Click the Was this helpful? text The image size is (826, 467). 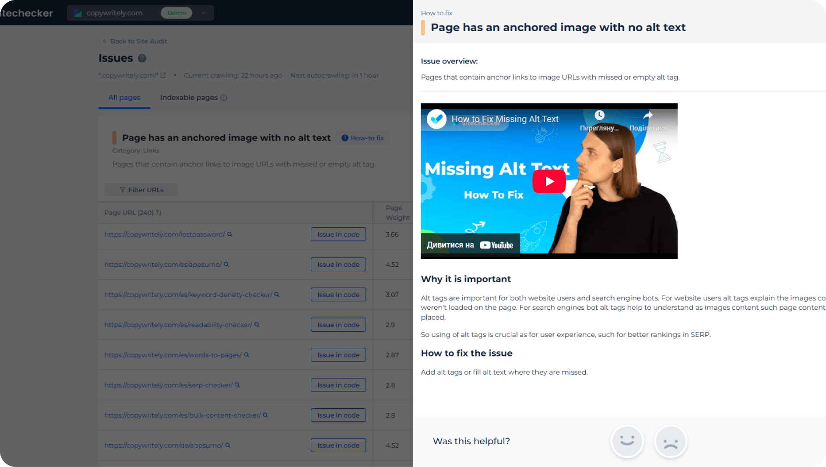471,441
